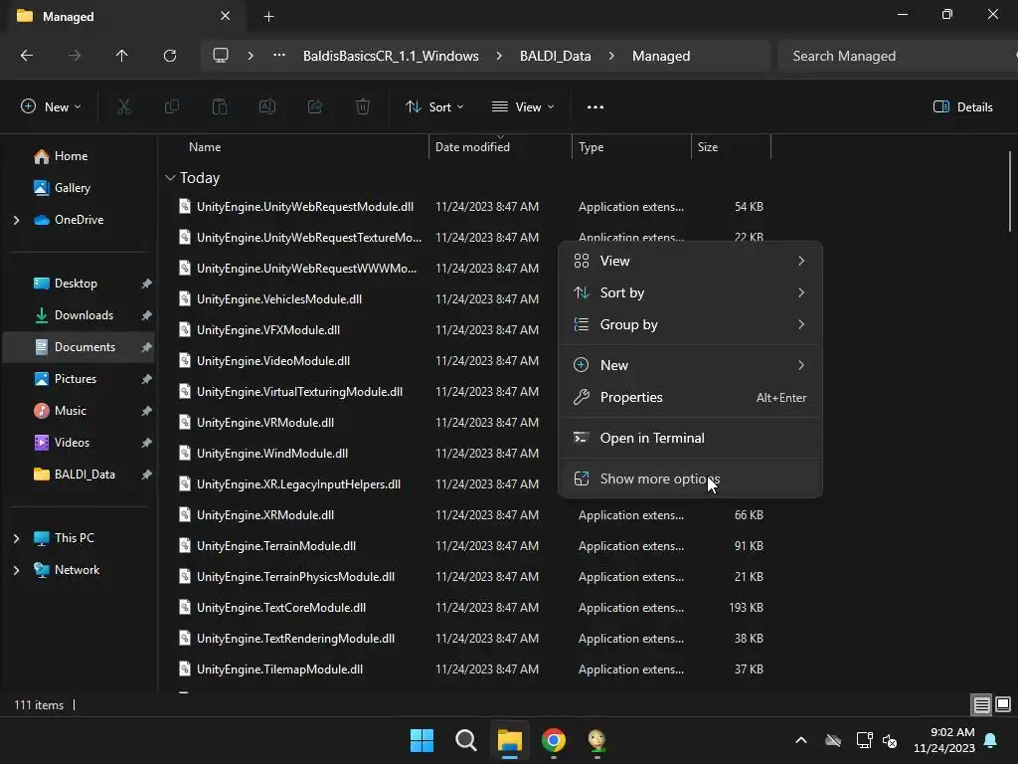Open the notifications bell icon
Screen dimensions: 1018x764
point(991,740)
